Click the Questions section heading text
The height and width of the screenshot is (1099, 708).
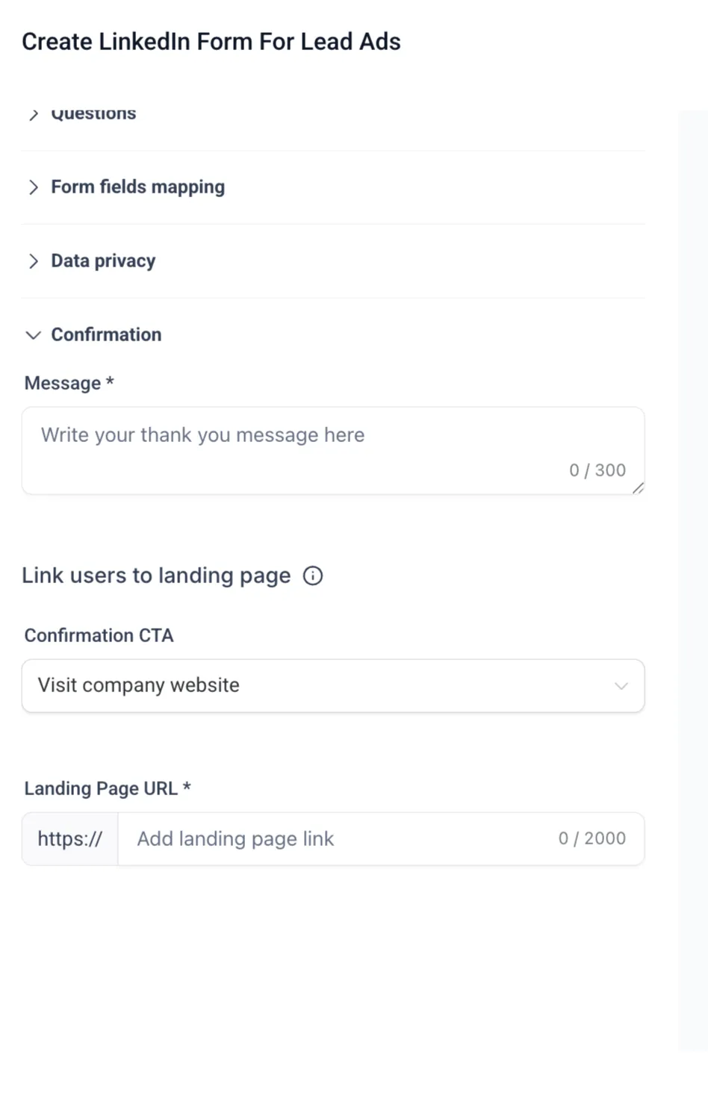tap(93, 113)
